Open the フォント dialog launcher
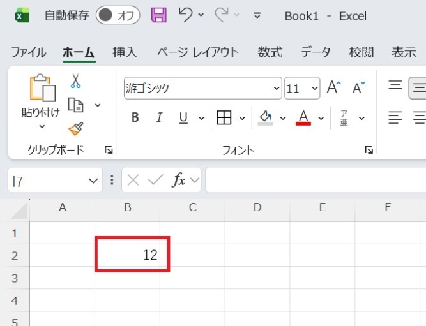This screenshot has height=326, width=426. click(x=369, y=150)
